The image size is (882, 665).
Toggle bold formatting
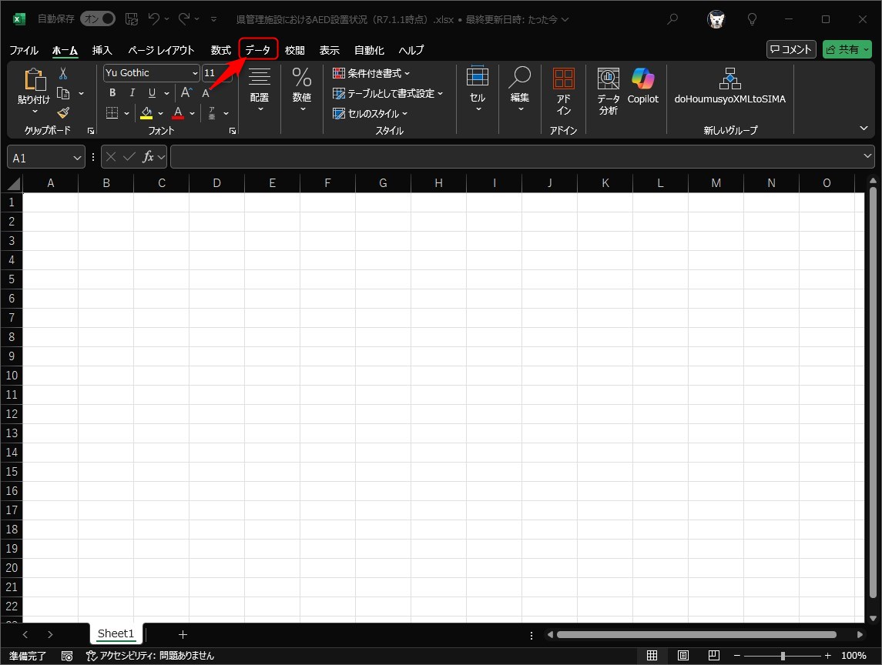click(112, 93)
